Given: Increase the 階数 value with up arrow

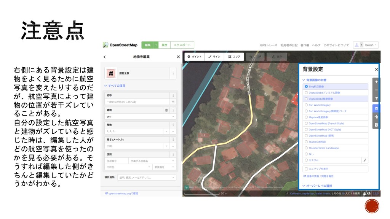Looking at the screenshot, I should 173,131.
